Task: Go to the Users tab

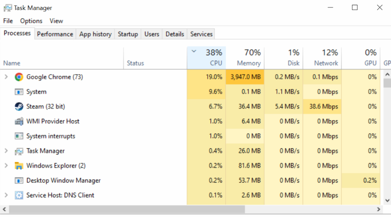Action: (x=152, y=34)
